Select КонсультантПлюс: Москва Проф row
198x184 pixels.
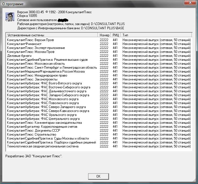coord(99,52)
